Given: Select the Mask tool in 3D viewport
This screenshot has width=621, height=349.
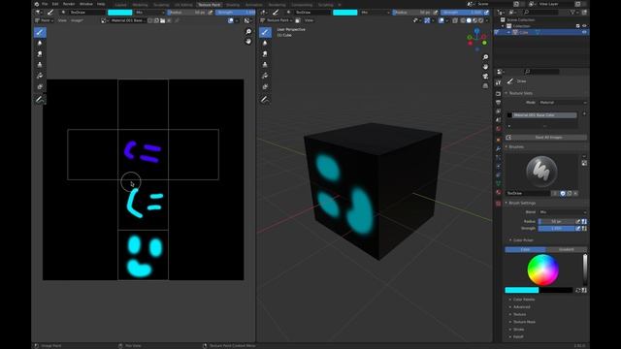Looking at the screenshot, I should tap(265, 86).
